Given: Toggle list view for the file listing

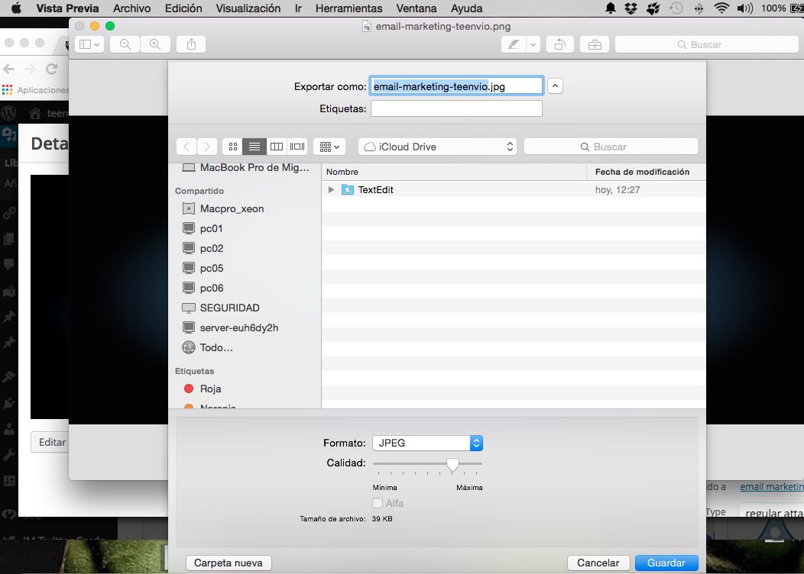Looking at the screenshot, I should pyautogui.click(x=254, y=146).
